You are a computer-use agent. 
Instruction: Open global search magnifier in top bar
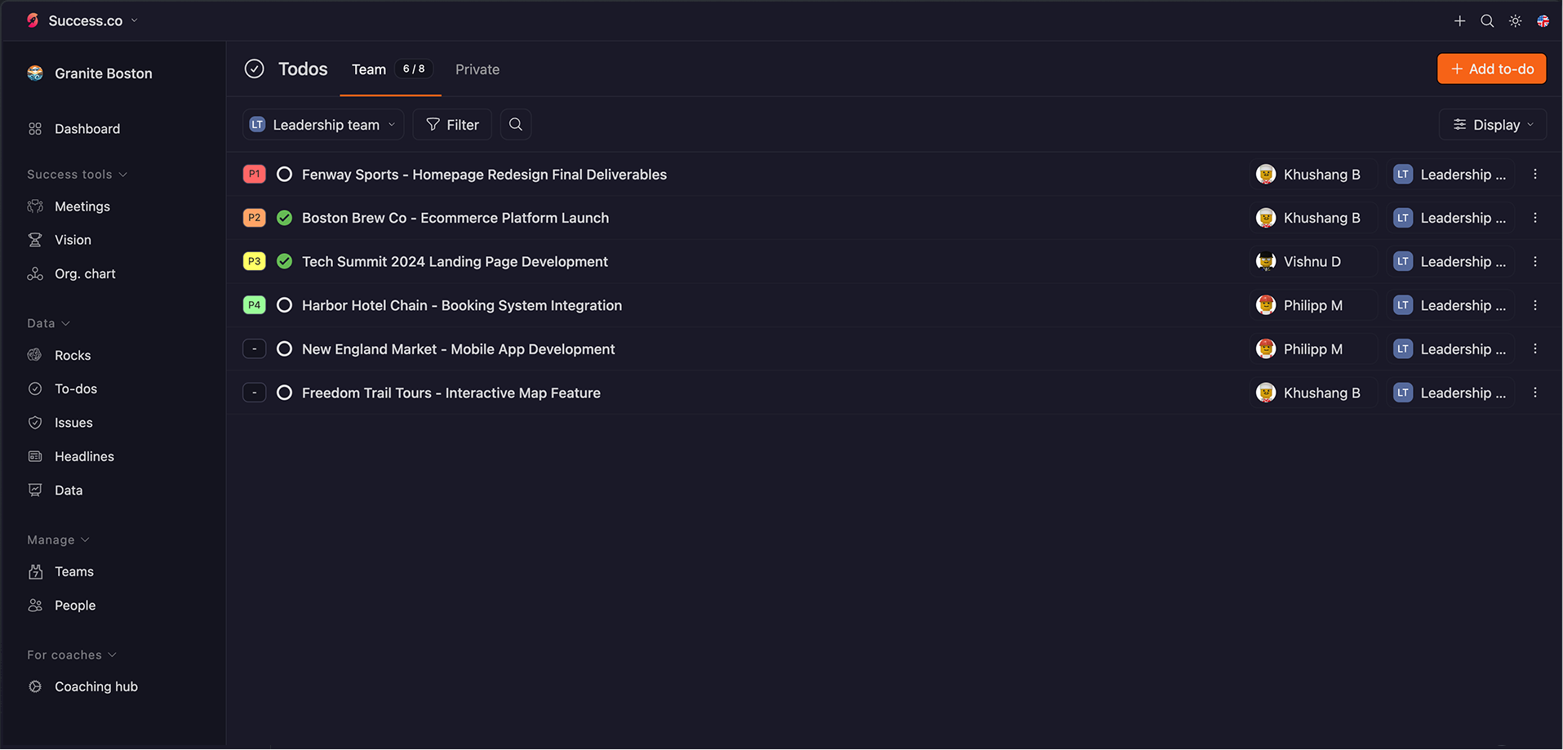coord(1487,21)
